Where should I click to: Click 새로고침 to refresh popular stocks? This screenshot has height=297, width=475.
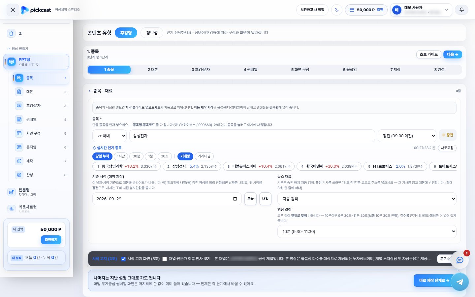pos(447,148)
